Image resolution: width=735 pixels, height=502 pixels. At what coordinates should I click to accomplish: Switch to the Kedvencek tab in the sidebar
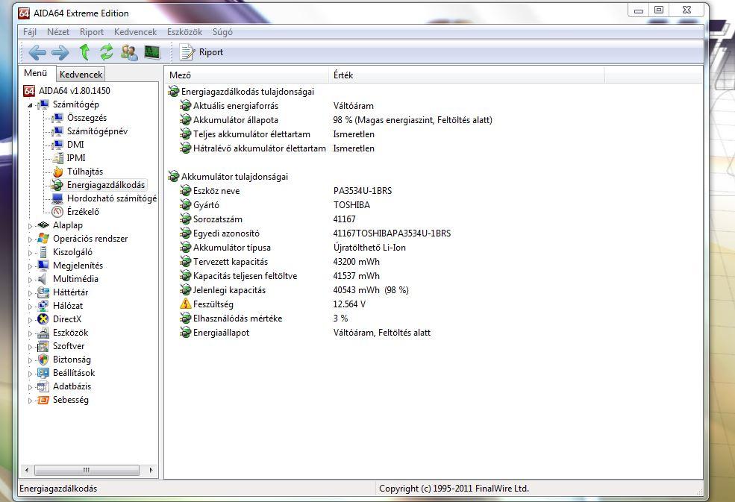(x=81, y=74)
